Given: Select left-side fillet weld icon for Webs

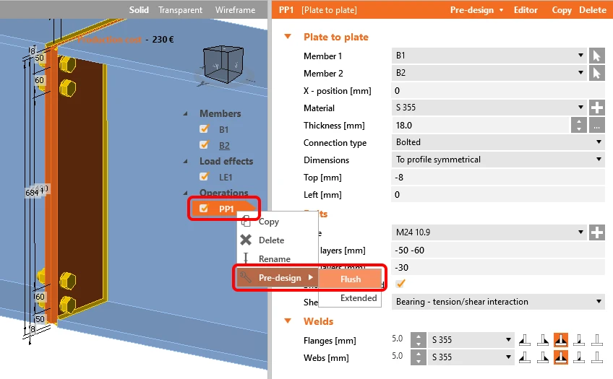Looking at the screenshot, I should pyautogui.click(x=525, y=357).
